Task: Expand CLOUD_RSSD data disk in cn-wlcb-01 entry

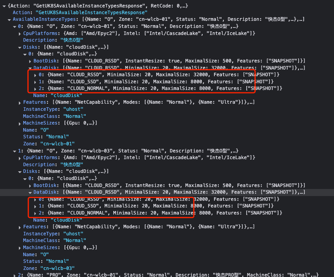Action: pos(35,75)
